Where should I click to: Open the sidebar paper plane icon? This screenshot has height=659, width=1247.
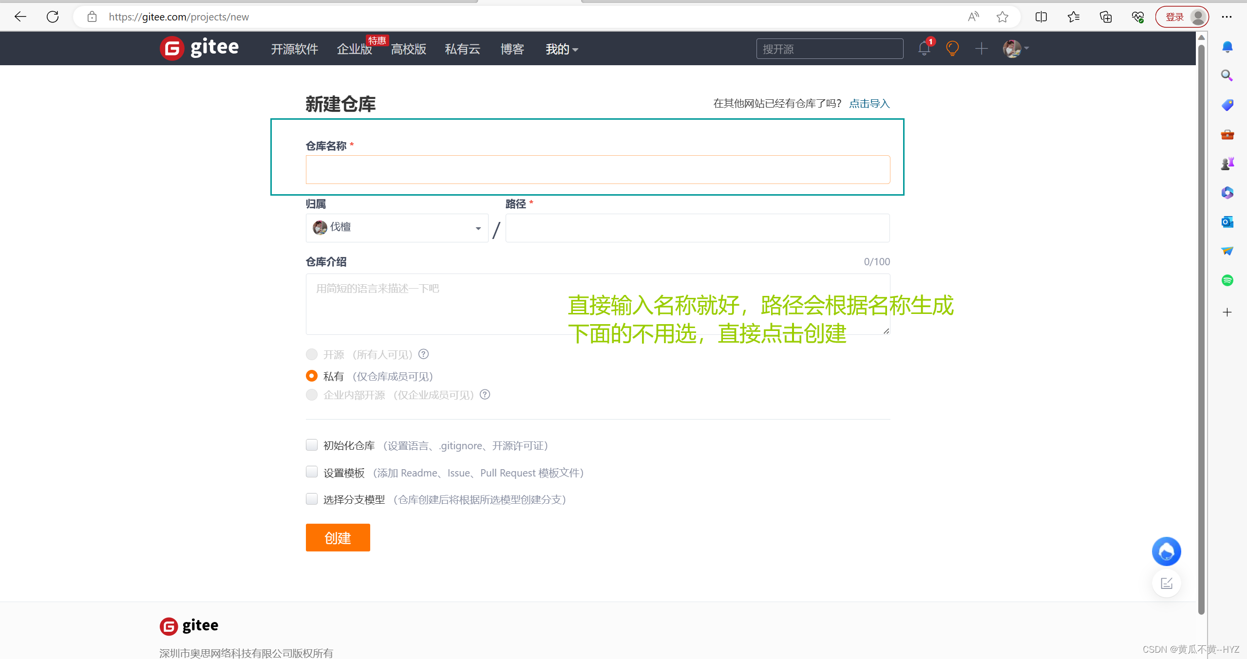pos(1227,251)
